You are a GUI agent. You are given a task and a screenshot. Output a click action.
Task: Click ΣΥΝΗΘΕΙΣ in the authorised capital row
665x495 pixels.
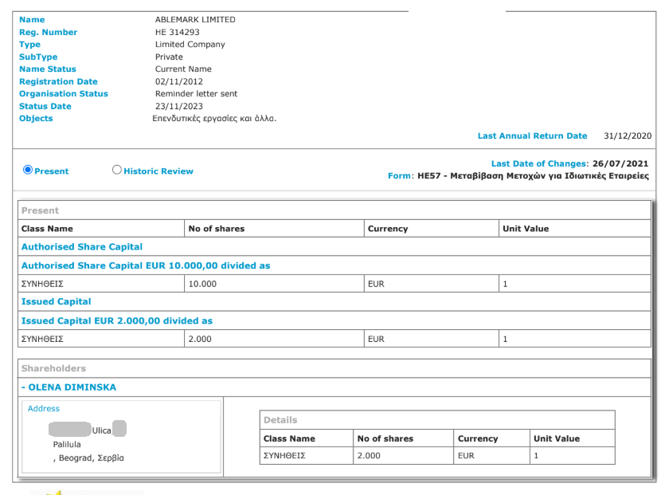42,284
